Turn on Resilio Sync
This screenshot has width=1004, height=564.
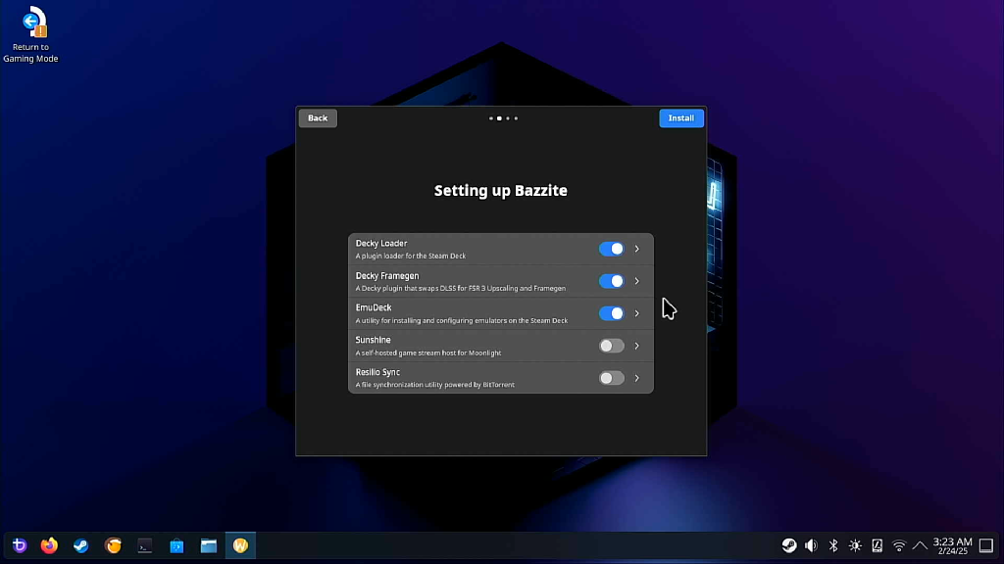(x=613, y=378)
